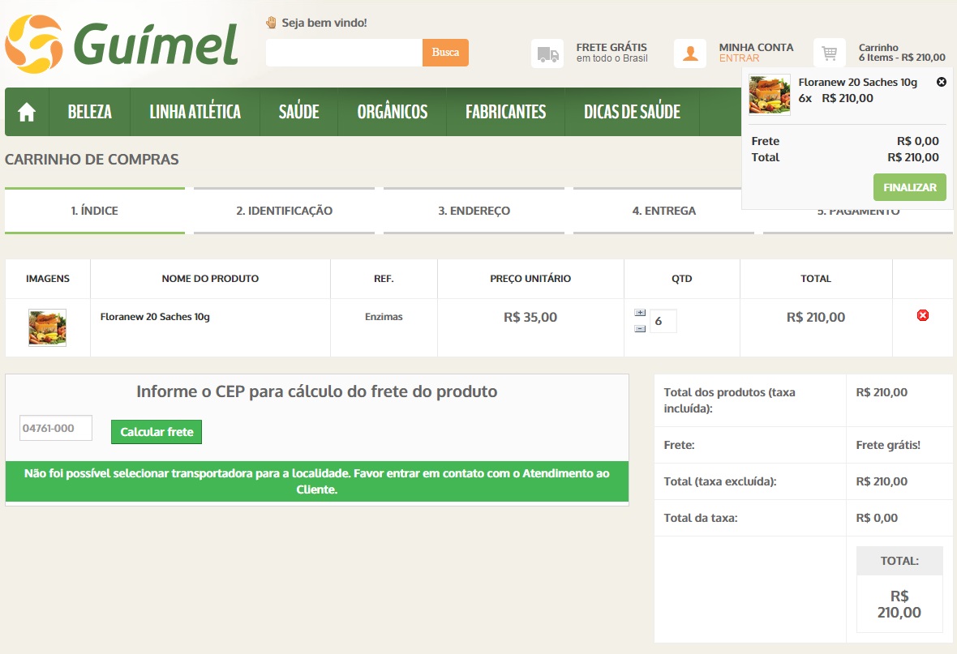Focus the search input field
957x654 pixels.
tap(344, 53)
